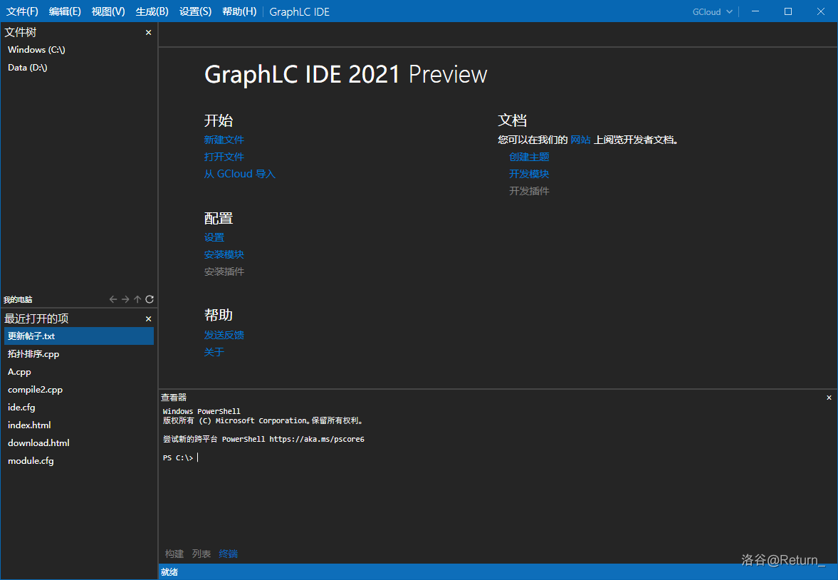Click the 我的电脑 path label

pos(18,300)
